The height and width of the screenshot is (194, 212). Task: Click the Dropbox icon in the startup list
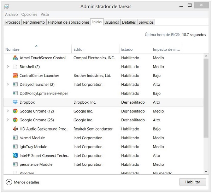click(x=15, y=102)
